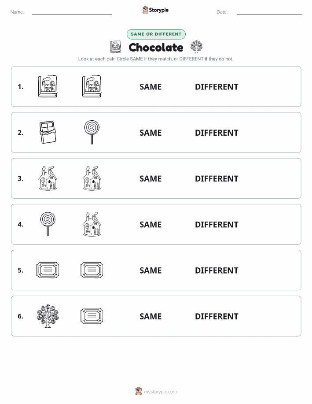Click the right ticket icon in row 5
The height and width of the screenshot is (404, 312).
click(x=92, y=270)
